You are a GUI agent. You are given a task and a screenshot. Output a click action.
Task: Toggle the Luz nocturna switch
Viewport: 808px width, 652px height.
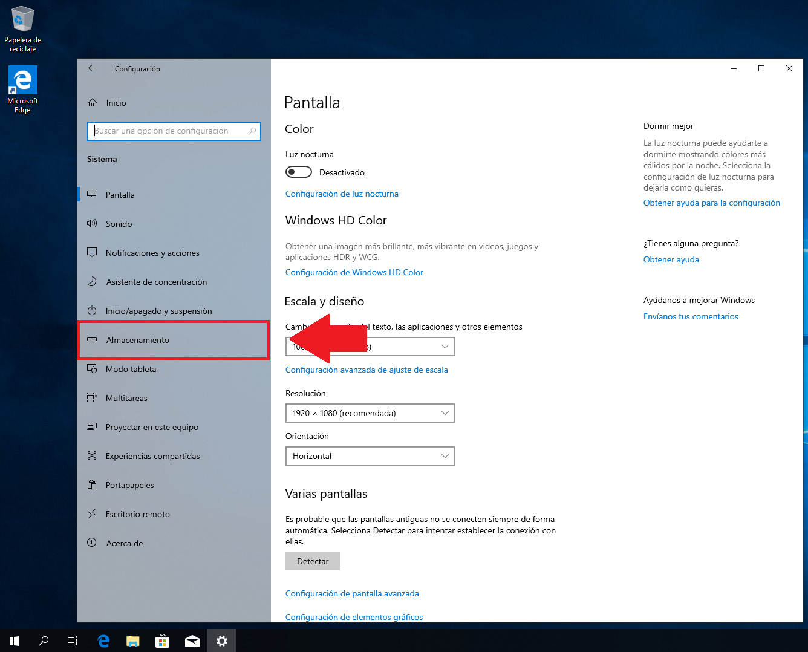[299, 172]
